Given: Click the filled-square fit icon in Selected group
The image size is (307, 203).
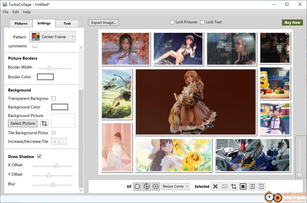Looking at the screenshot, I should [x=243, y=186].
